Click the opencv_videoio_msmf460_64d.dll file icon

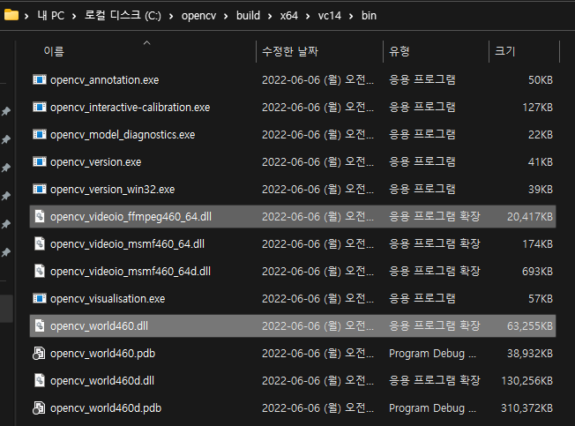[x=40, y=271]
